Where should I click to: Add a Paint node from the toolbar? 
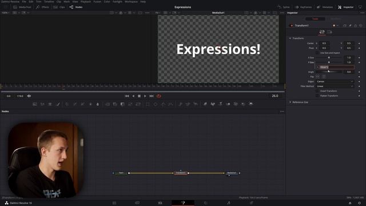58,104
